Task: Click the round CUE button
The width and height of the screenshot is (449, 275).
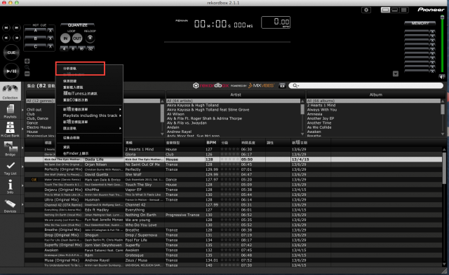Action: click(x=11, y=52)
